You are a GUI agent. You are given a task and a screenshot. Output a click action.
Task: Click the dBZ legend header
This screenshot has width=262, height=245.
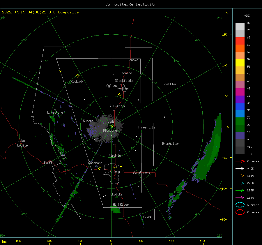(x=247, y=15)
